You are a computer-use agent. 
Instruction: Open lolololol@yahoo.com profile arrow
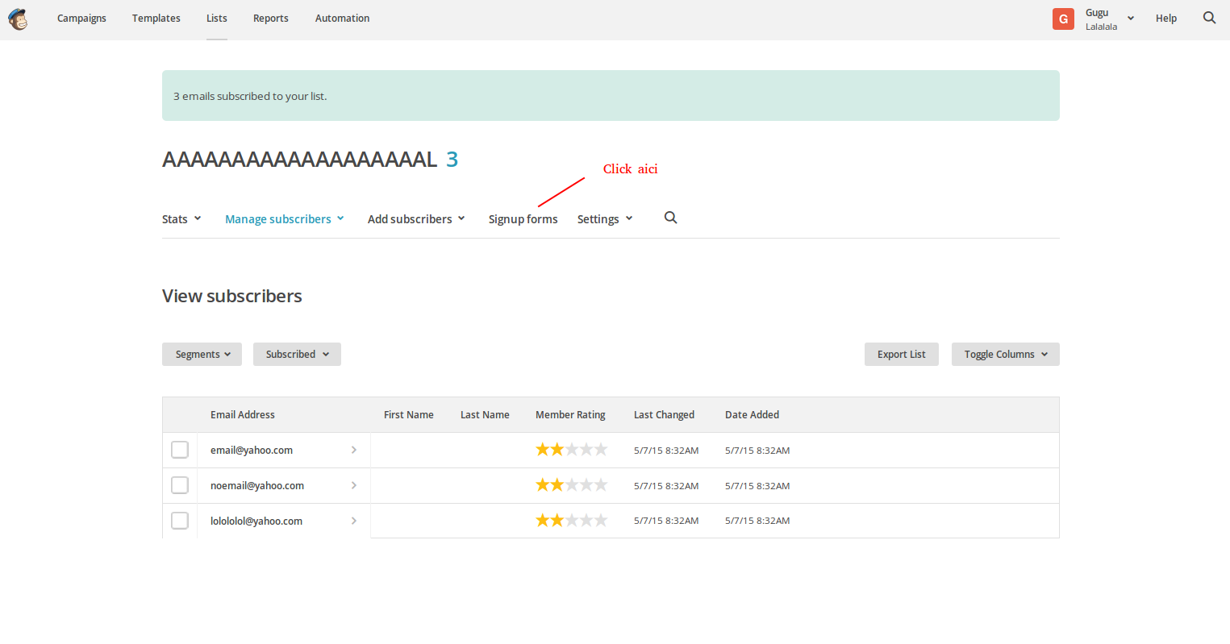353,521
